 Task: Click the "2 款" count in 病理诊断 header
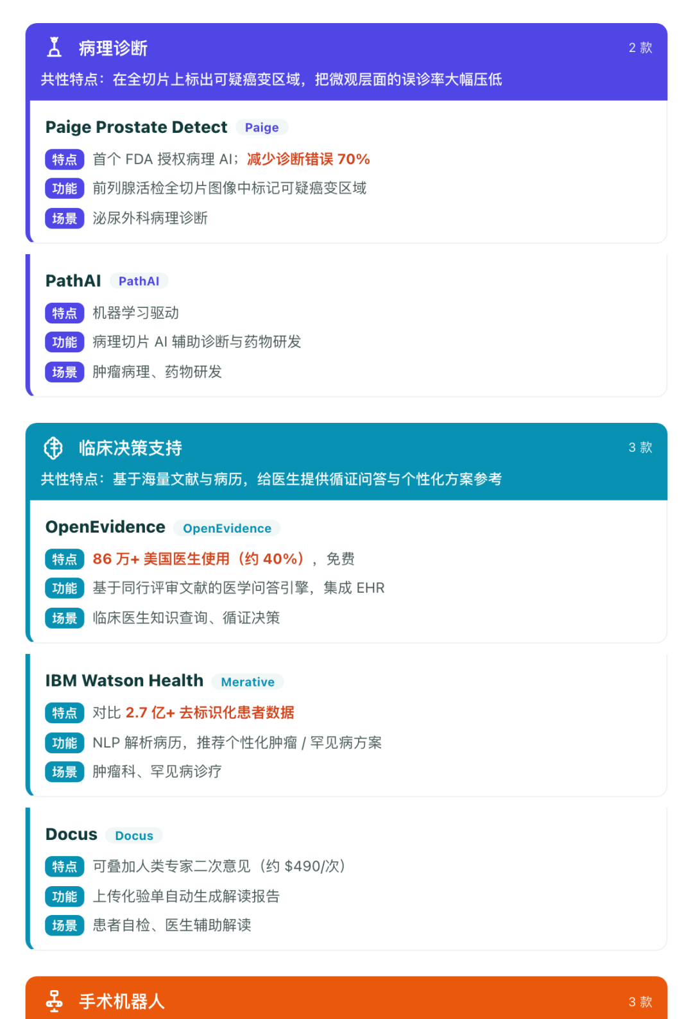[x=640, y=48]
